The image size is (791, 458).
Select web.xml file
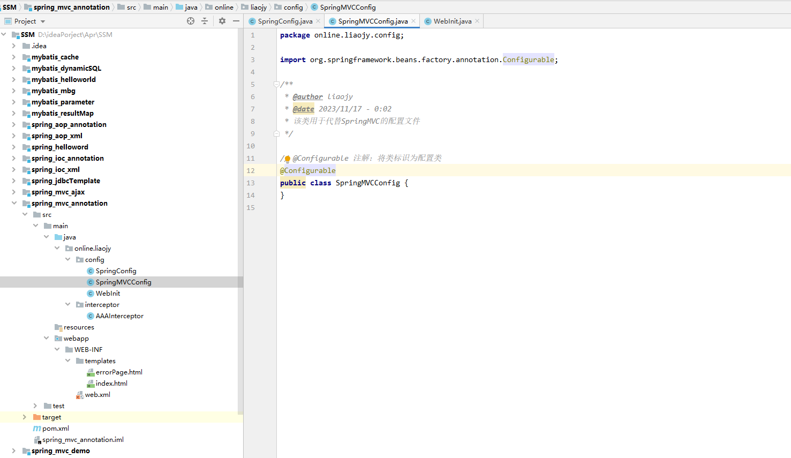point(97,395)
